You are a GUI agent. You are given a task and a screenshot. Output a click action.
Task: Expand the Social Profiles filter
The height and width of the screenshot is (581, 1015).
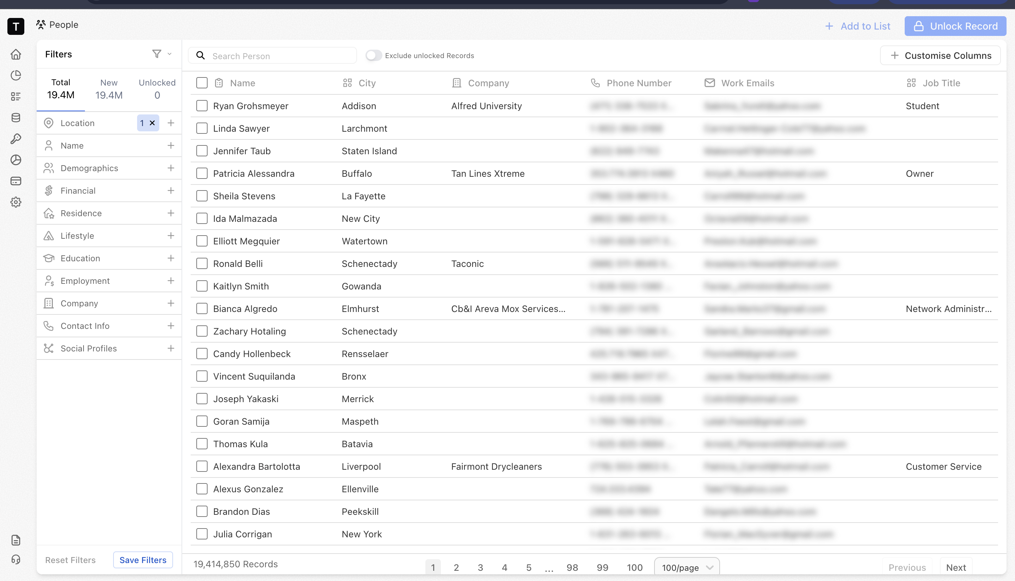point(171,348)
